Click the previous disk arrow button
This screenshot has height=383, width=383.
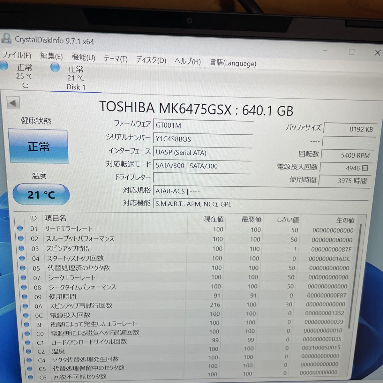click(x=13, y=103)
